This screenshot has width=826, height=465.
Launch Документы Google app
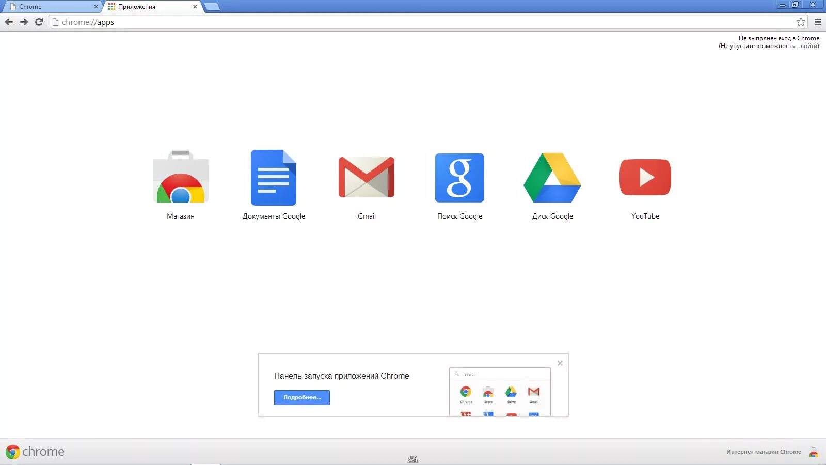(x=274, y=177)
